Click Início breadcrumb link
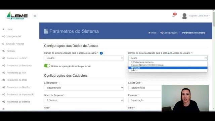The width and height of the screenshot is (215, 121). [154, 33]
